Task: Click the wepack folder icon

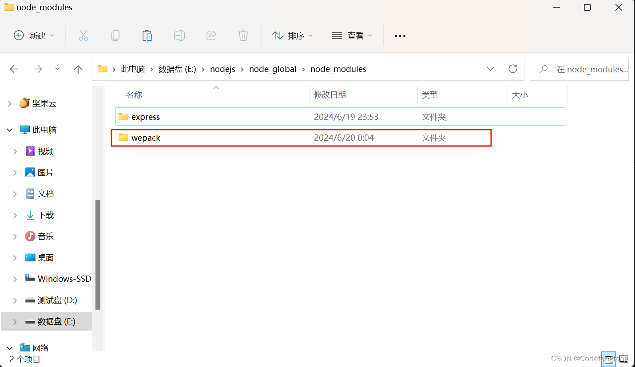Action: (123, 138)
